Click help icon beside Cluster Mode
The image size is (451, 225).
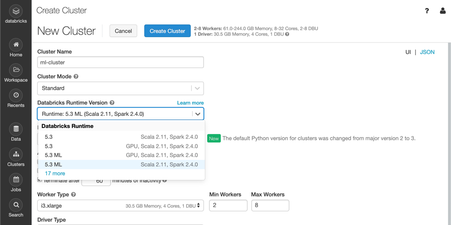tap(76, 76)
